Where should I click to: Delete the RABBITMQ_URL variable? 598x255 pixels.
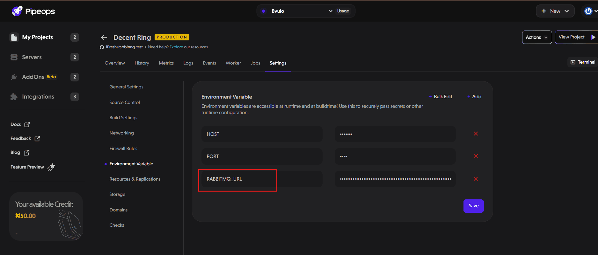pos(476,179)
